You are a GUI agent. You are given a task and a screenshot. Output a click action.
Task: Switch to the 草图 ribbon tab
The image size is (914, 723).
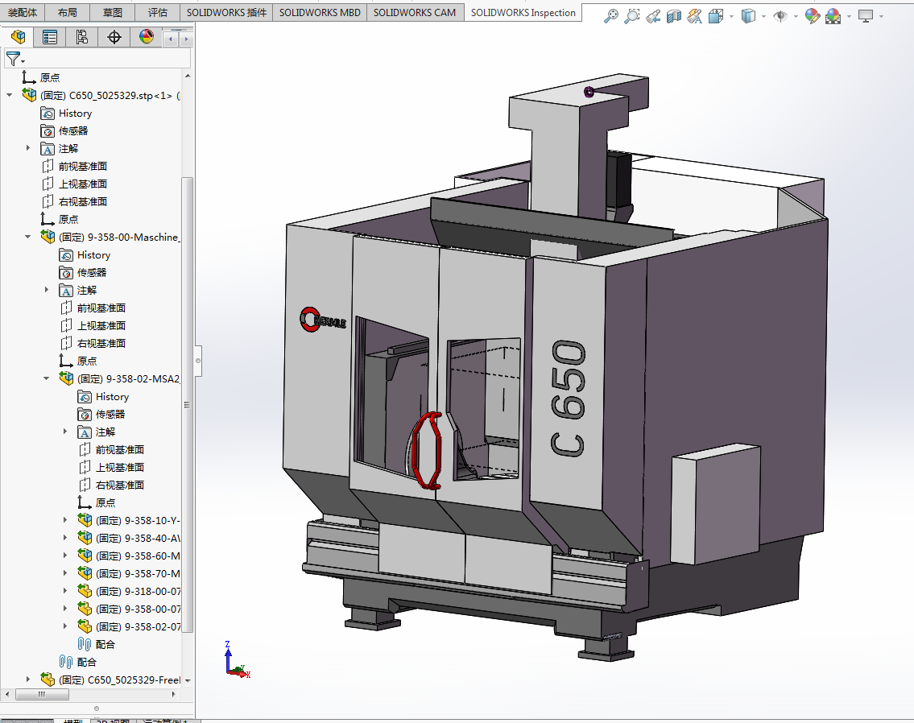coord(113,12)
